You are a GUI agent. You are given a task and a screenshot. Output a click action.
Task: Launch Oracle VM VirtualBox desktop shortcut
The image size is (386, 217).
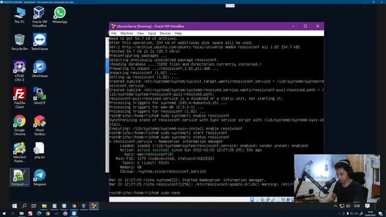coord(39,17)
